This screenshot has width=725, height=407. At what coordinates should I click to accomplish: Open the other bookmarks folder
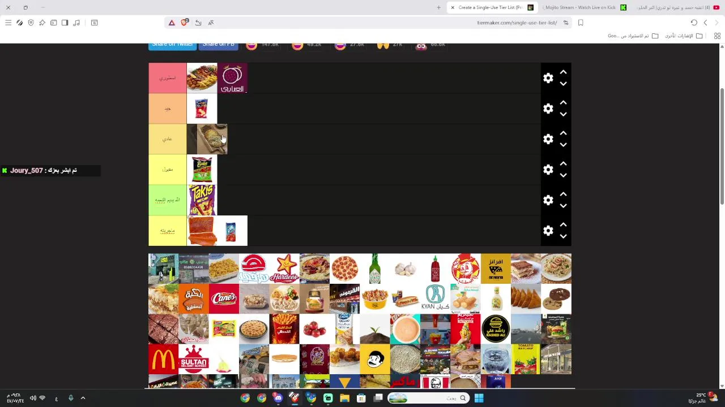coord(684,36)
